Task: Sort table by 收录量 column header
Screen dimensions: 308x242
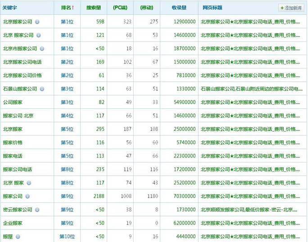Action: pyautogui.click(x=179, y=8)
